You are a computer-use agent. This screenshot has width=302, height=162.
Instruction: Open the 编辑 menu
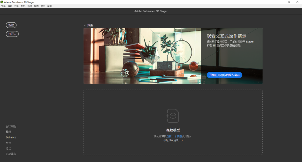tap(10, 6)
